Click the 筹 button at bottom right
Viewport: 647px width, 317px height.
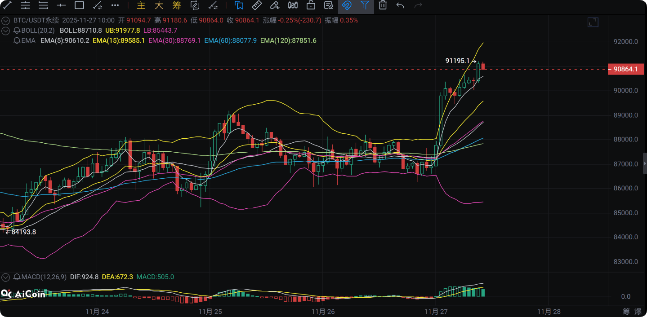[x=626, y=311]
